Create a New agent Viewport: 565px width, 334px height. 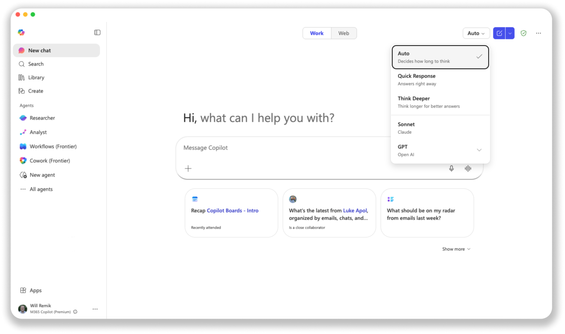click(56, 175)
